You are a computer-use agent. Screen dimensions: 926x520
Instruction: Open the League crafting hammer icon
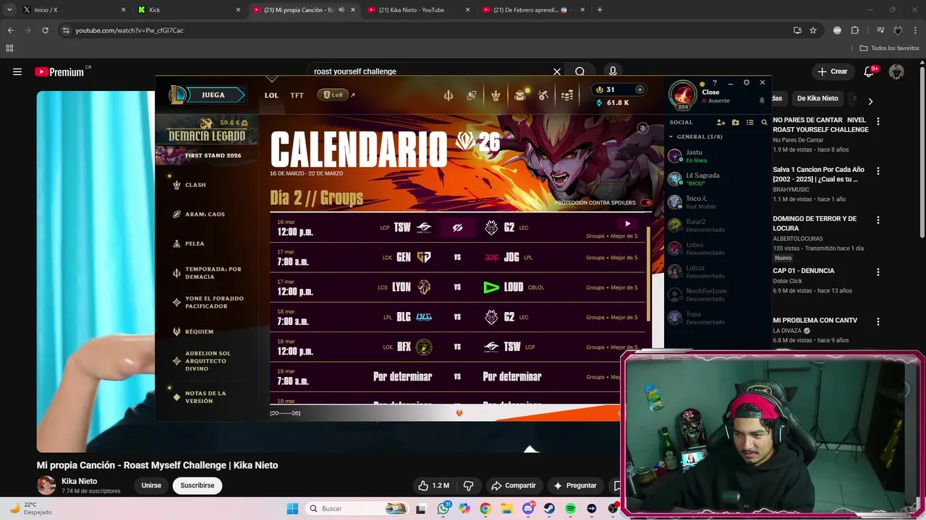click(543, 95)
